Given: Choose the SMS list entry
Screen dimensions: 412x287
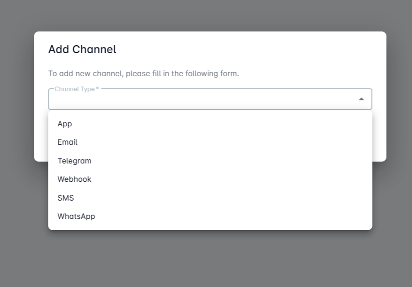Looking at the screenshot, I should 66,198.
